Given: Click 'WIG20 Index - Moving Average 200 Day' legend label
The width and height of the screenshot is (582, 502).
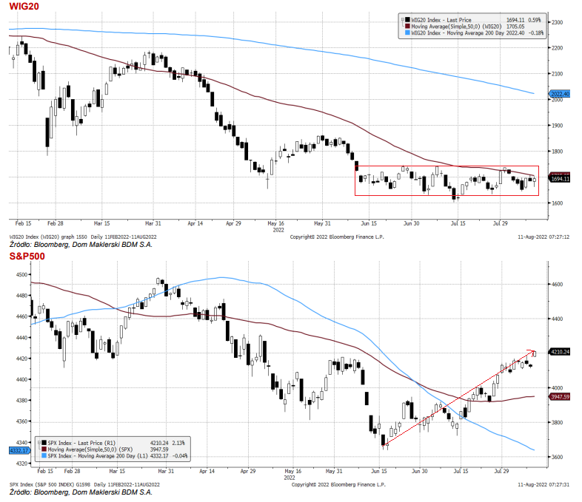Looking at the screenshot, I should [458, 33].
